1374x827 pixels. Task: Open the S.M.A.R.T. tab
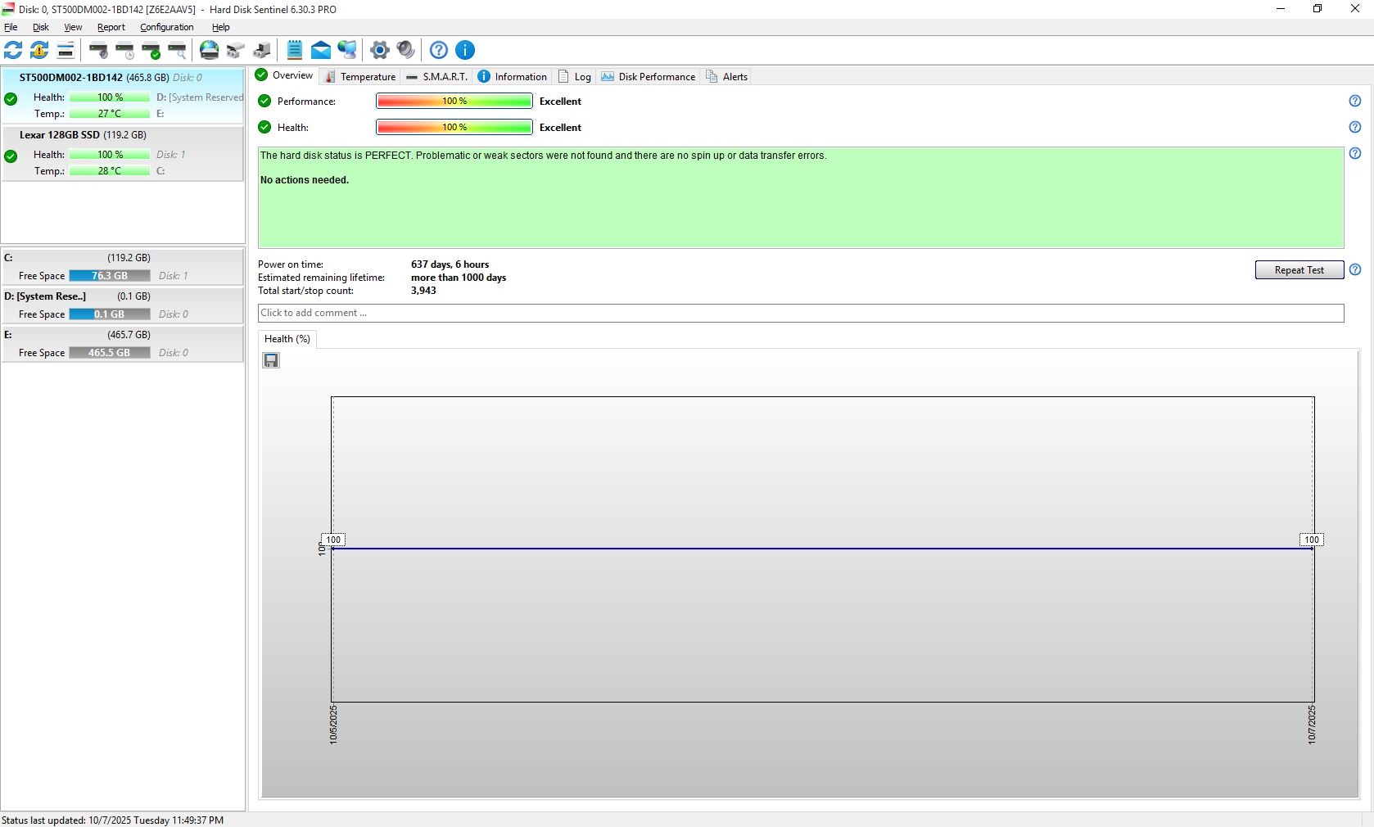437,76
